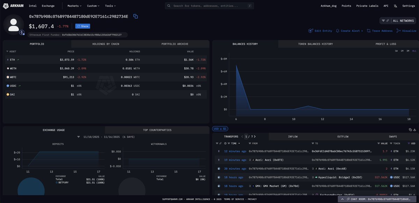The height and width of the screenshot is (203, 419).
Task: Remove the USD ≥ $1 filter chip
Action: point(220,129)
